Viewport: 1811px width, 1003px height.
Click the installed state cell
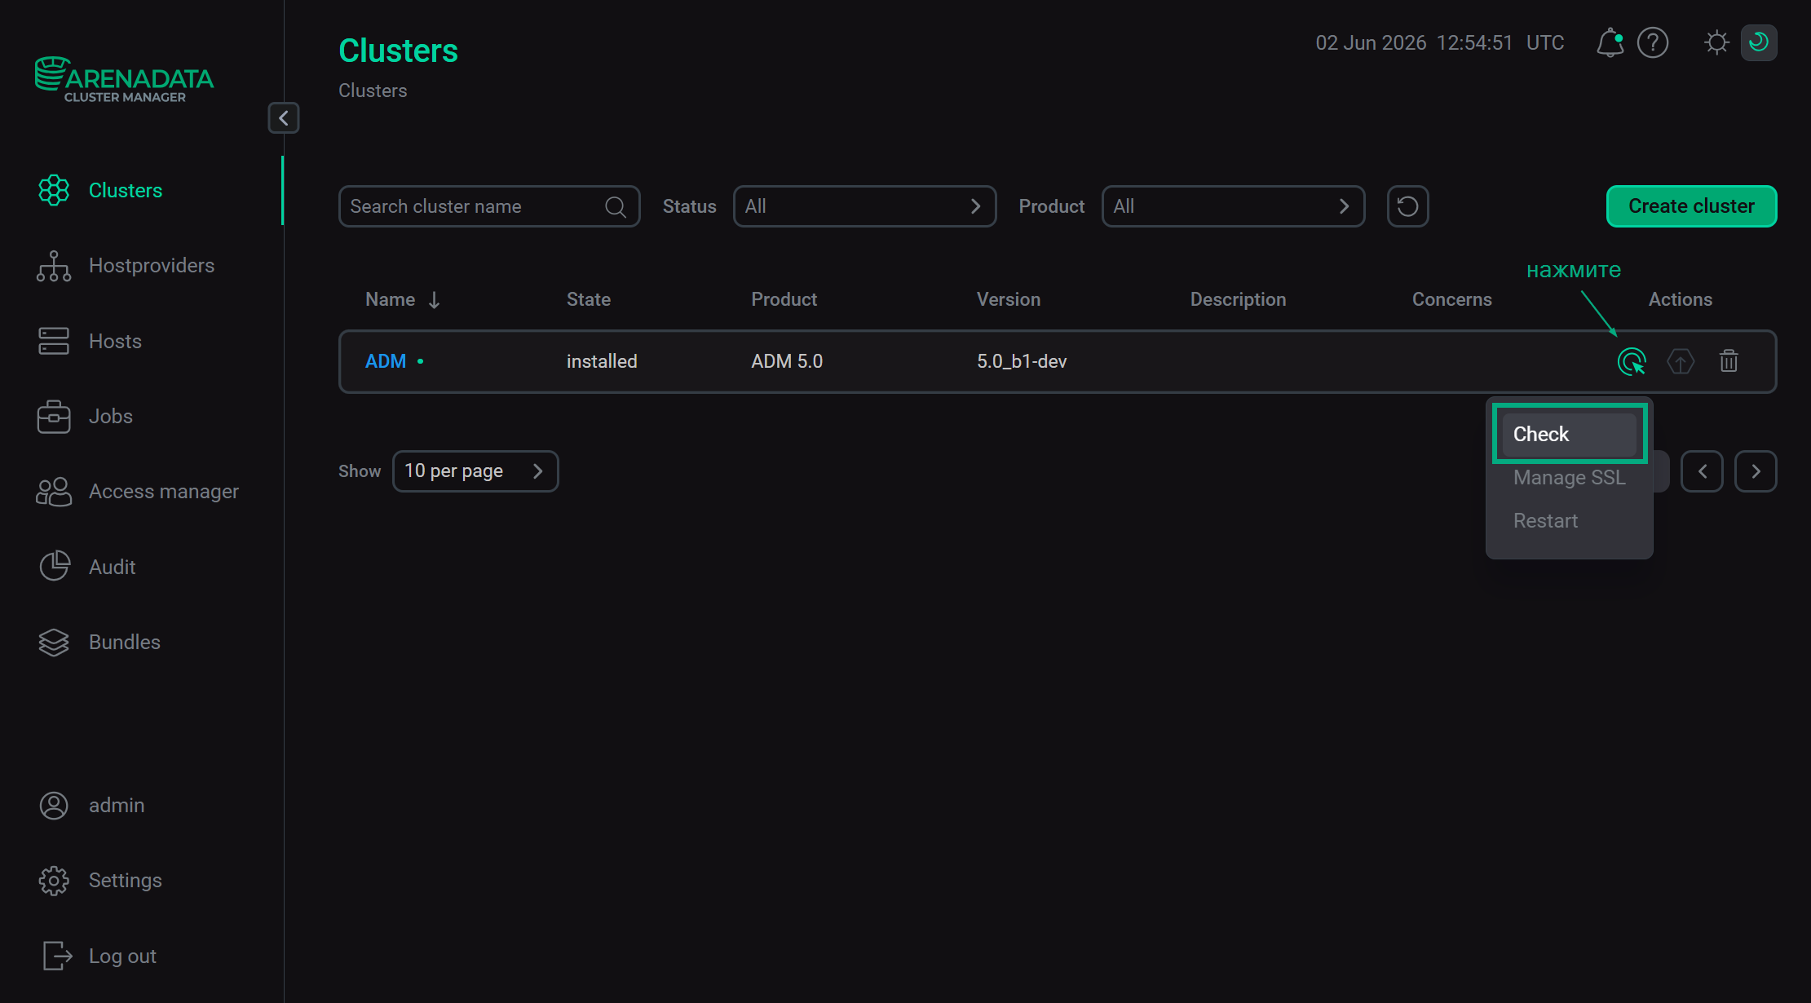pyautogui.click(x=602, y=361)
